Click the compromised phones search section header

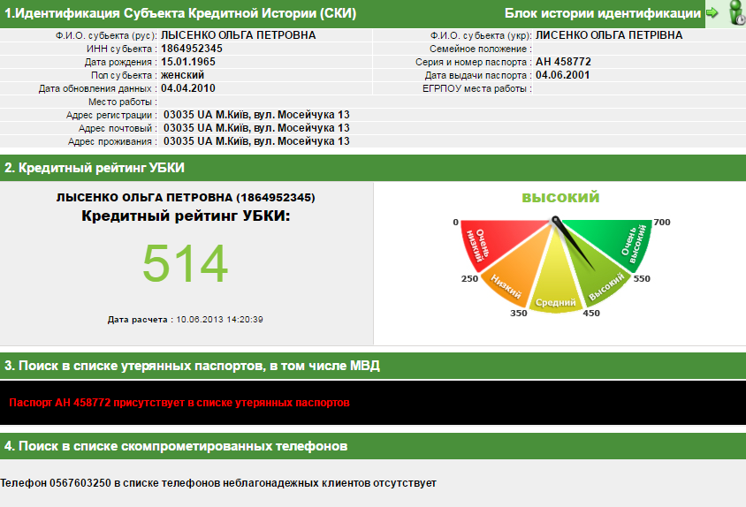click(176, 446)
